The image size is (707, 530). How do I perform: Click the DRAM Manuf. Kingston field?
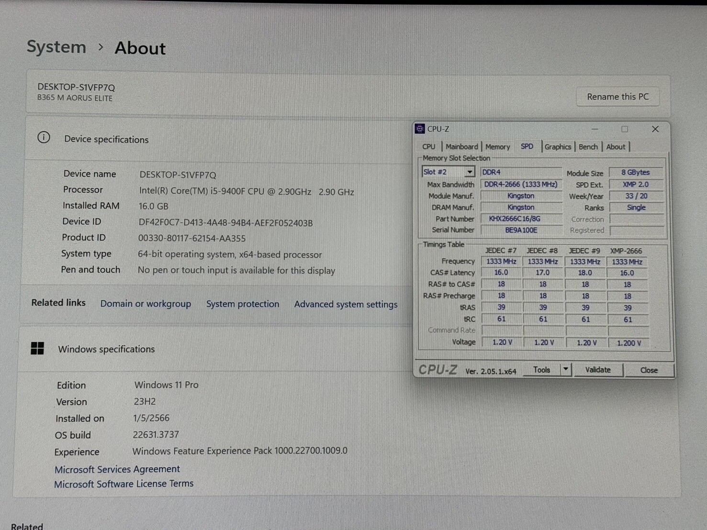pyautogui.click(x=521, y=207)
